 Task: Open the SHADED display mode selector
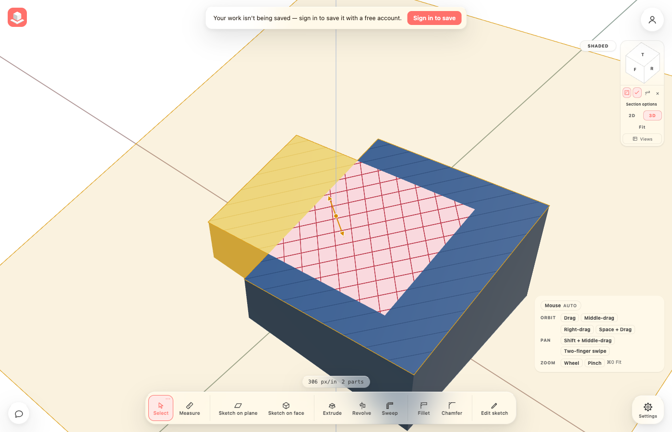[598, 46]
